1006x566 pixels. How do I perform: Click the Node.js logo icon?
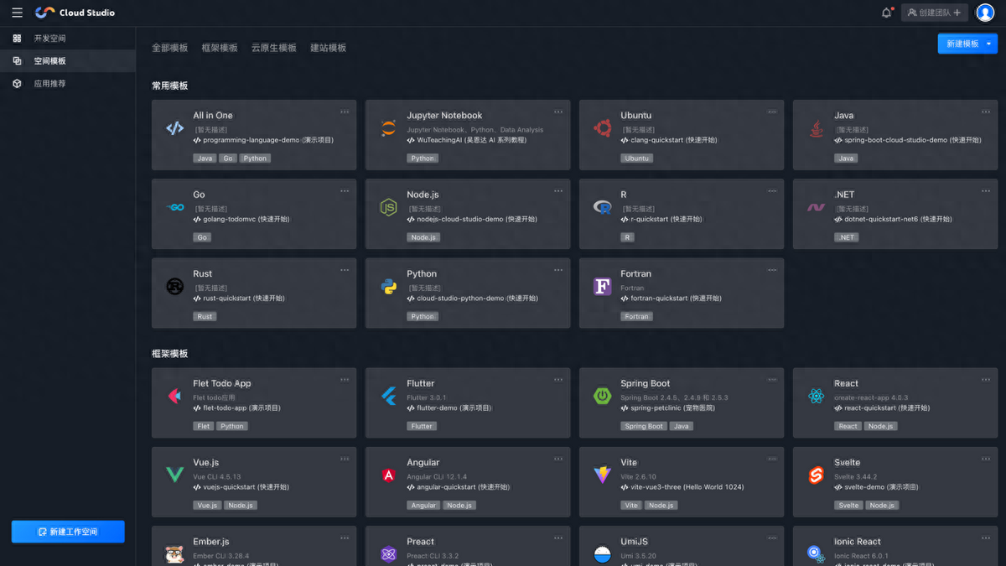(388, 207)
